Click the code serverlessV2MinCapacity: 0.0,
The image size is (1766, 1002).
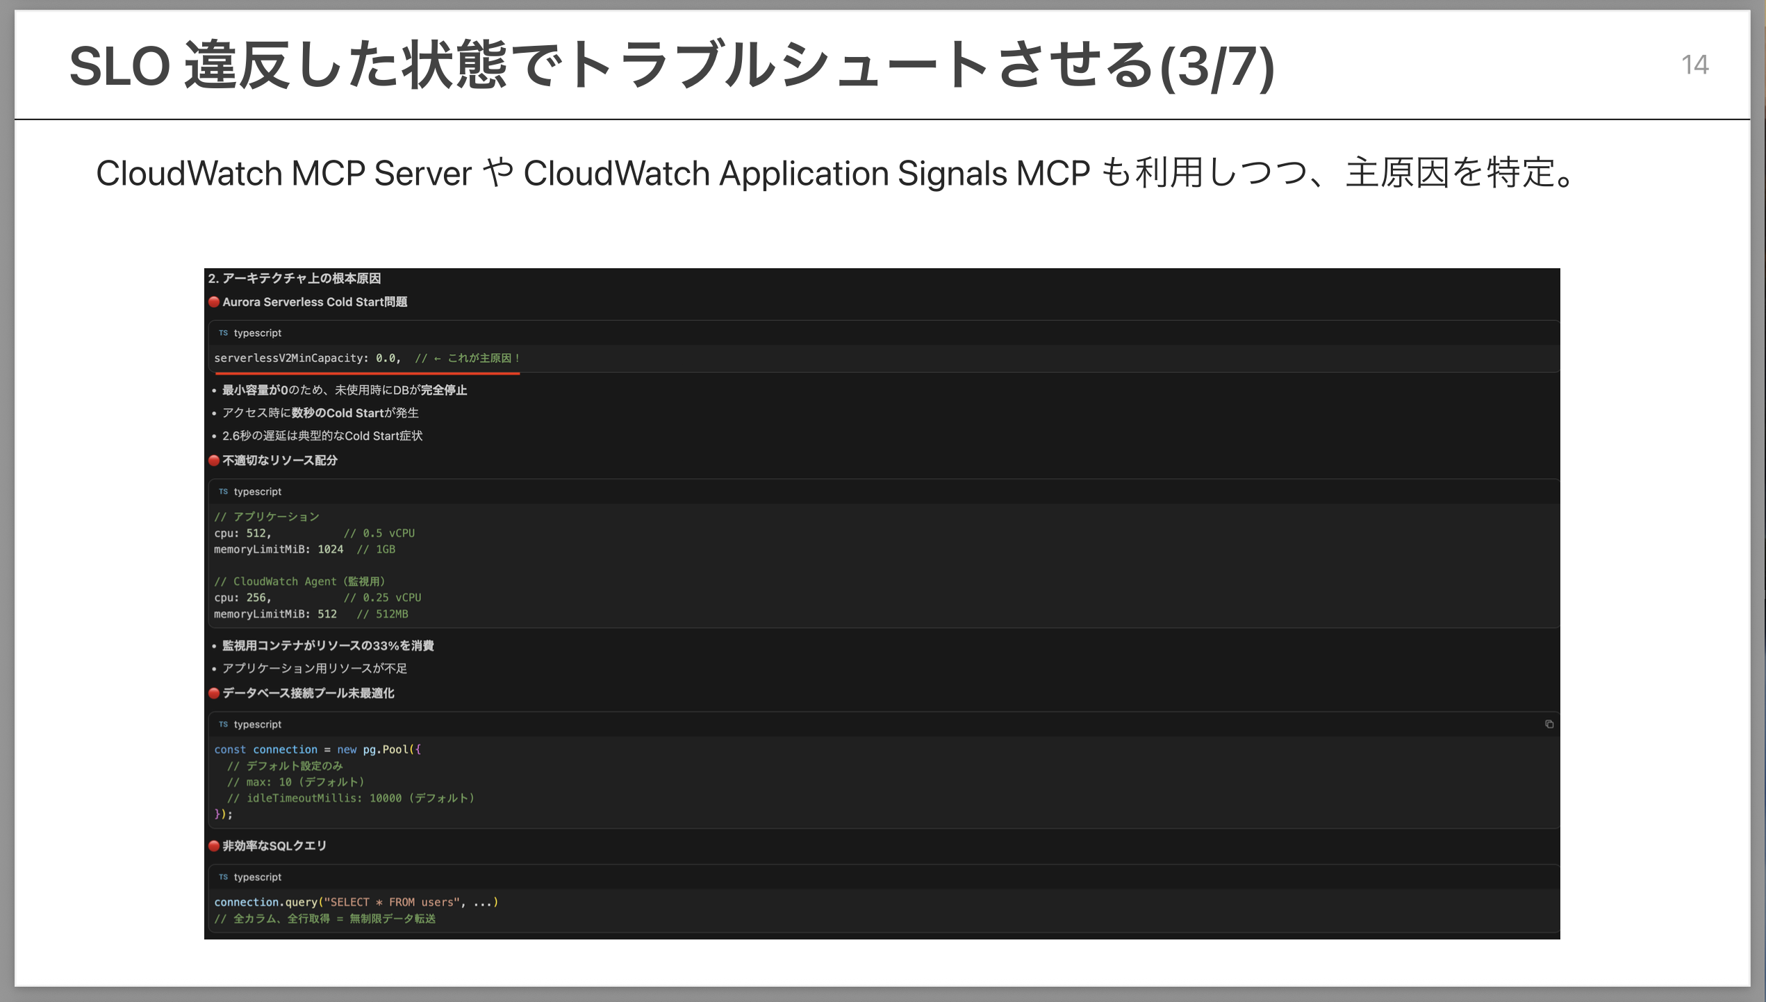click(x=308, y=358)
